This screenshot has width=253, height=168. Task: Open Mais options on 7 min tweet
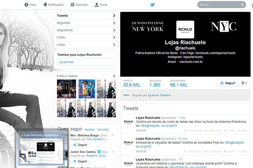(242, 131)
